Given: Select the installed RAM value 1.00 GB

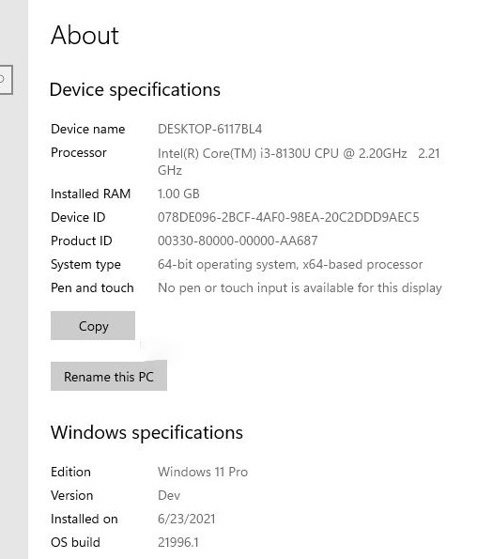Looking at the screenshot, I should tap(178, 194).
